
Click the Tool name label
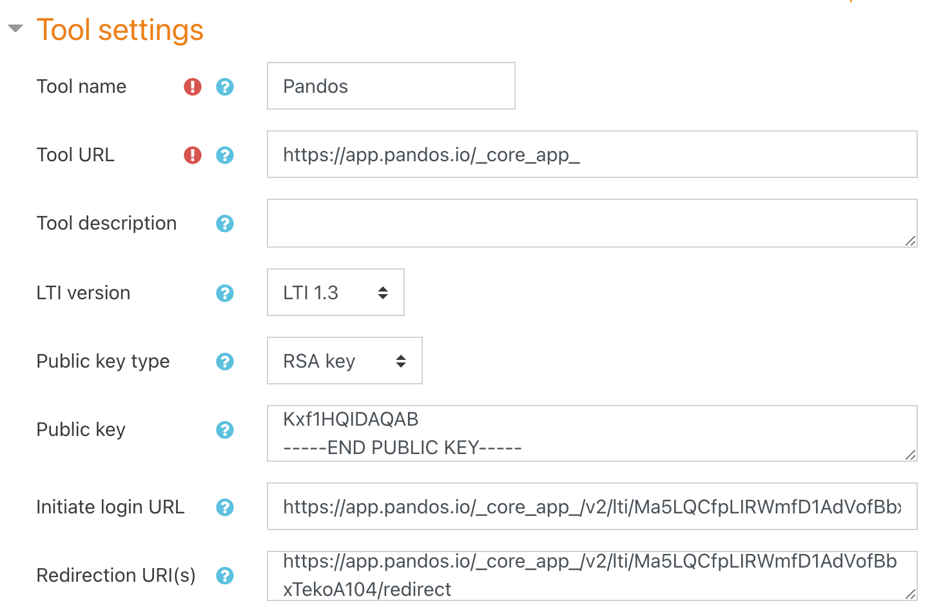(81, 86)
